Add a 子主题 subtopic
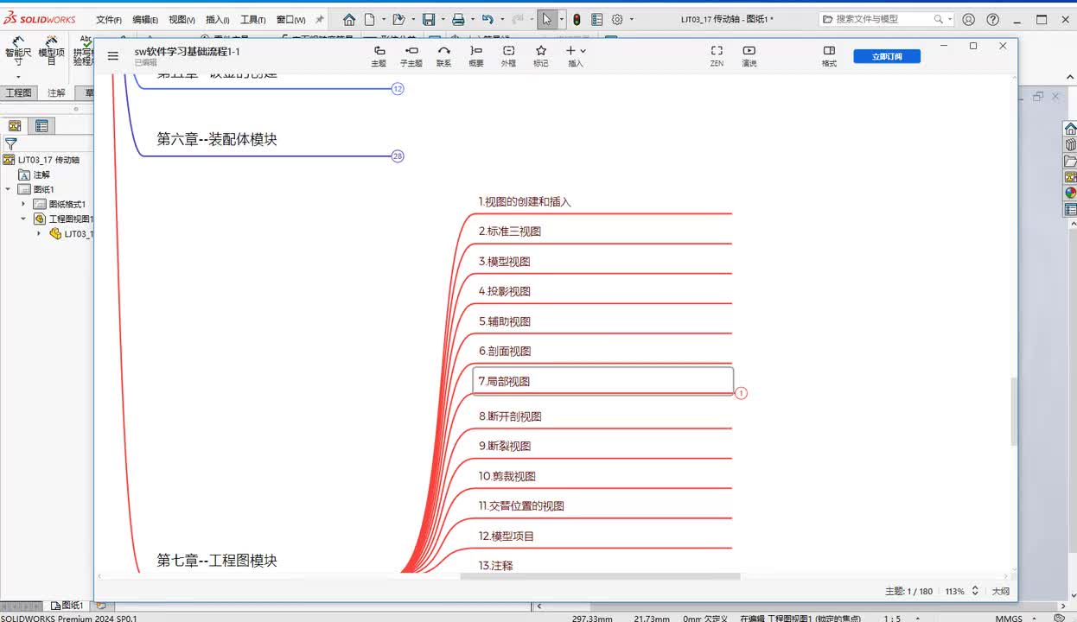 411,56
